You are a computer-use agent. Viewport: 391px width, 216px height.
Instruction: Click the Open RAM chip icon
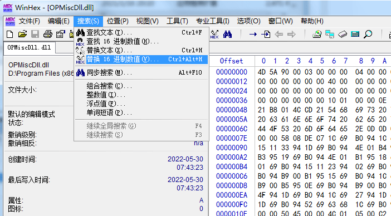[x=343, y=34]
